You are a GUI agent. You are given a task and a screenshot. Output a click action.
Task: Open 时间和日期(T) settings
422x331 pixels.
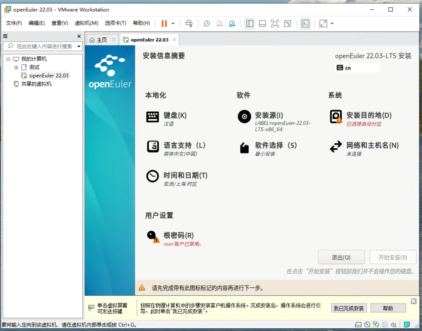click(x=177, y=178)
